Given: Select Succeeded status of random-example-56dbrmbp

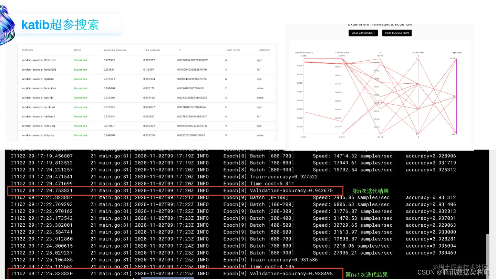Looking at the screenshot, I should point(80,60).
